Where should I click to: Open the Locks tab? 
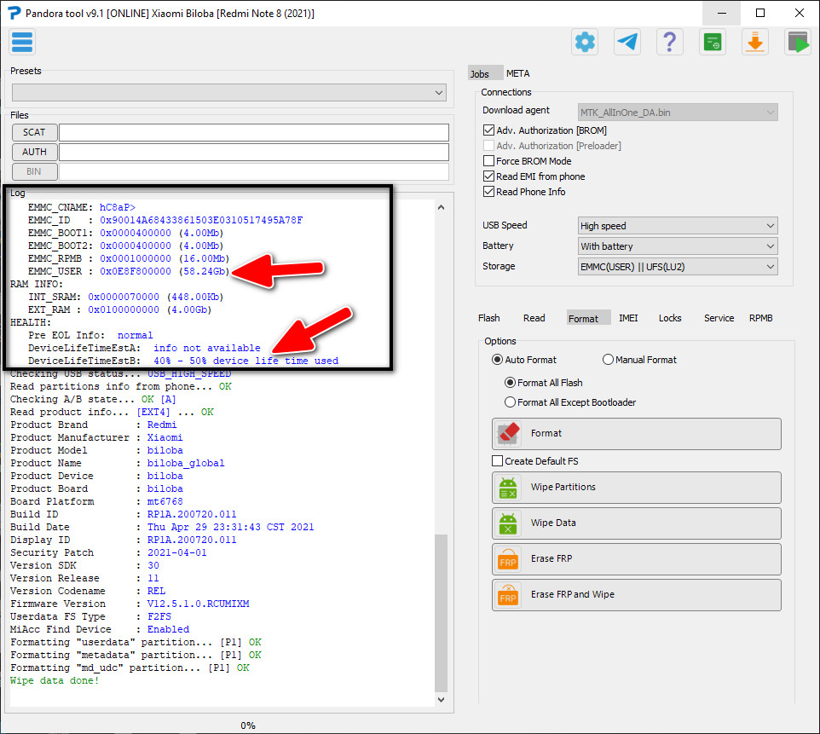pyautogui.click(x=670, y=318)
